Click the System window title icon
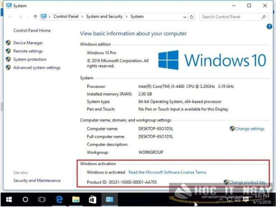This screenshot has width=276, height=207. point(9,6)
